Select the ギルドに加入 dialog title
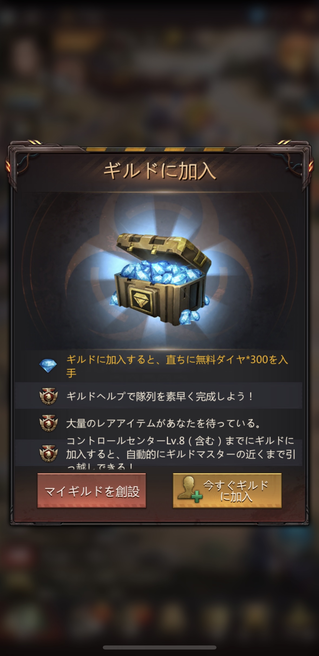The height and width of the screenshot is (656, 319). [x=160, y=171]
